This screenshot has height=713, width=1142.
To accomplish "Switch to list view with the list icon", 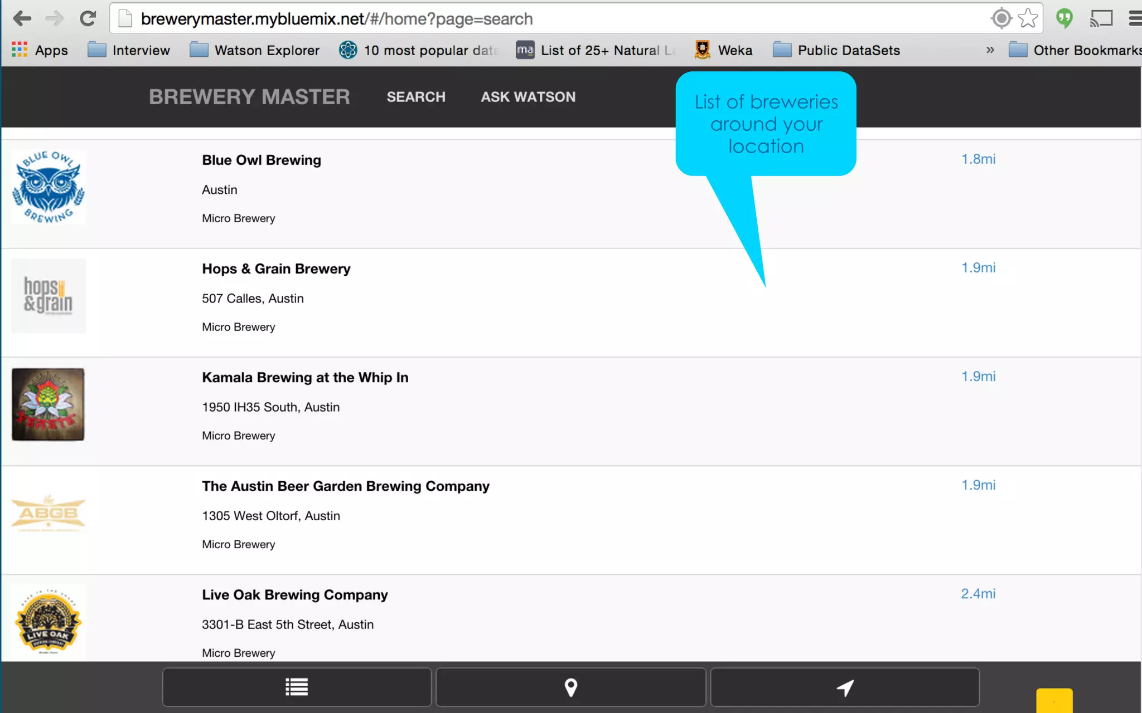I will coord(297,687).
